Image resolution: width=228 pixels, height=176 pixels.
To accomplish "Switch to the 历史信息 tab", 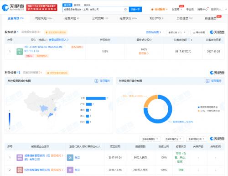I will [x=185, y=18].
